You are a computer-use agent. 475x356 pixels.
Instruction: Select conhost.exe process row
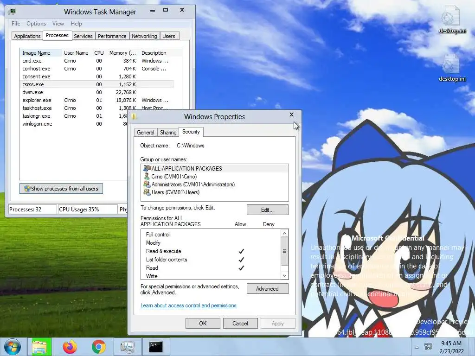tap(97, 69)
